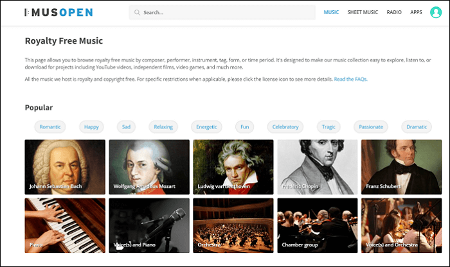Open the Orchestra thumbnail
The height and width of the screenshot is (267, 450).
(233, 225)
